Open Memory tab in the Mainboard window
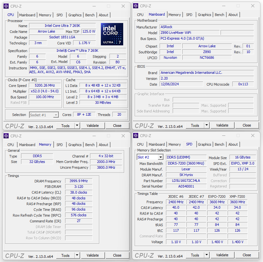This screenshot has height=262, width=263. (175, 15)
